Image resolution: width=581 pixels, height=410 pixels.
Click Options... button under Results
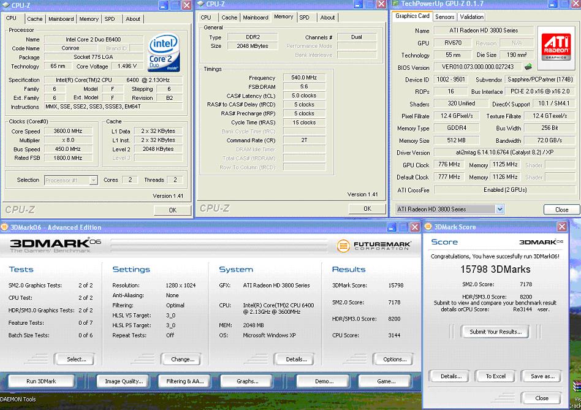tap(393, 359)
